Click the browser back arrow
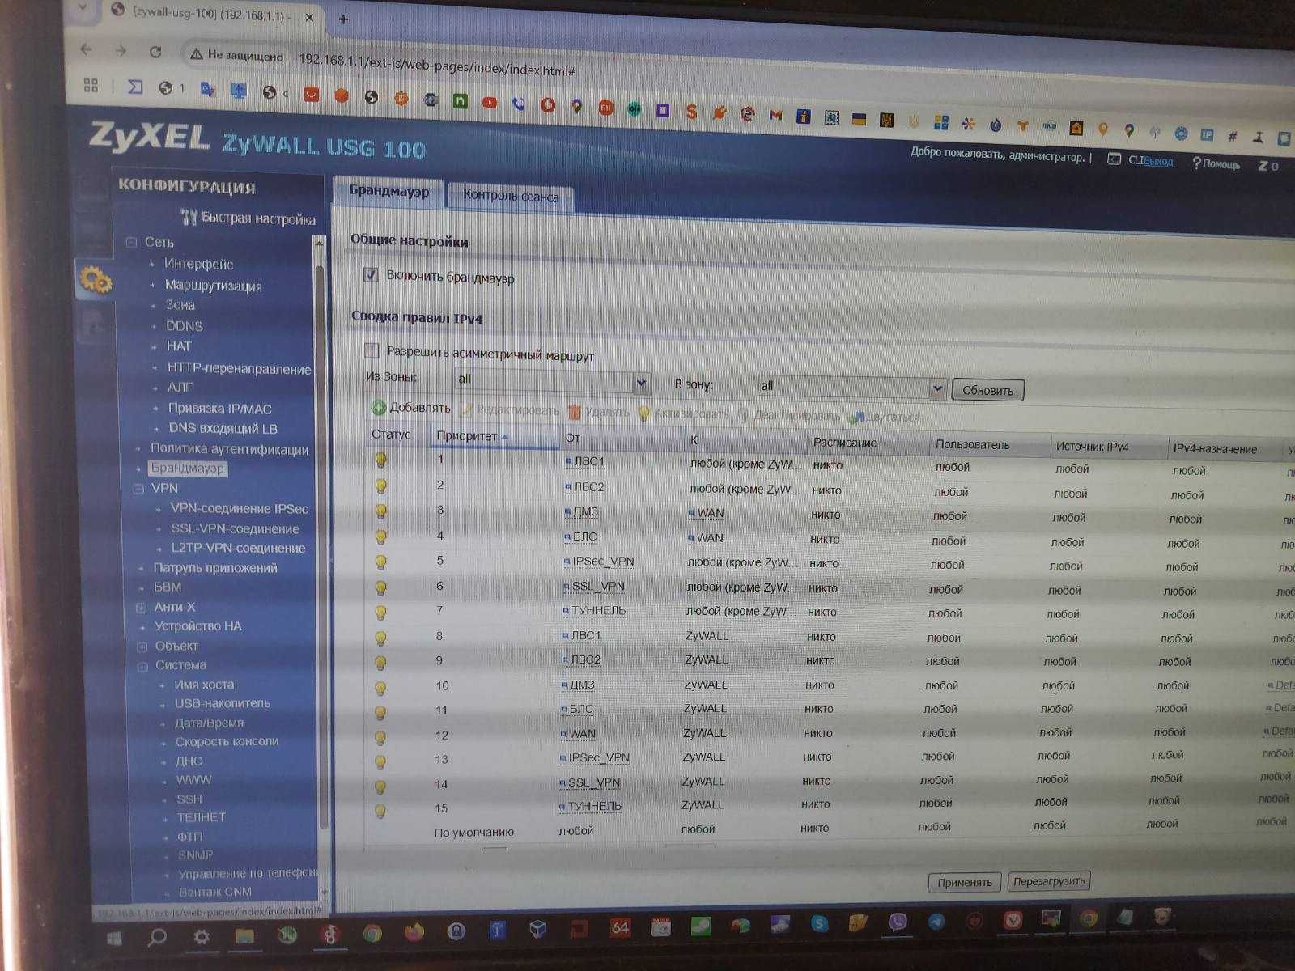Image resolution: width=1295 pixels, height=971 pixels. [87, 49]
